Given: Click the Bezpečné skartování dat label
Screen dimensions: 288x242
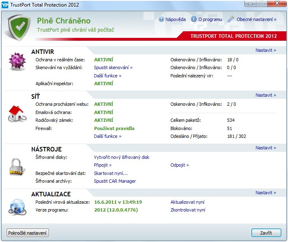Looking at the screenshot, I should click(60, 173).
